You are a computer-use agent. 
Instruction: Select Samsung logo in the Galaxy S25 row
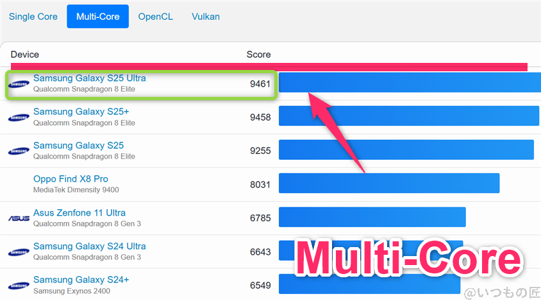click(x=19, y=151)
